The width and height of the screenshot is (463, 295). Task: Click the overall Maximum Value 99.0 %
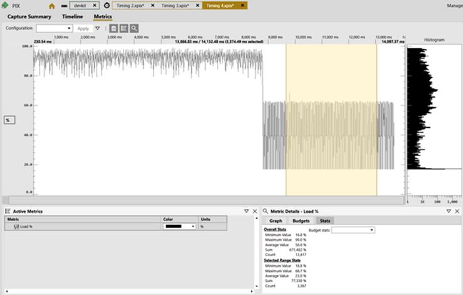pyautogui.click(x=301, y=240)
